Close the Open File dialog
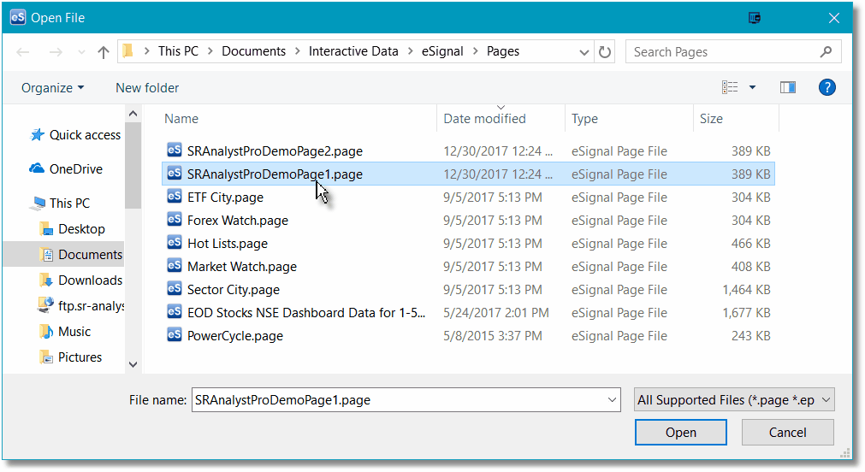 click(833, 18)
